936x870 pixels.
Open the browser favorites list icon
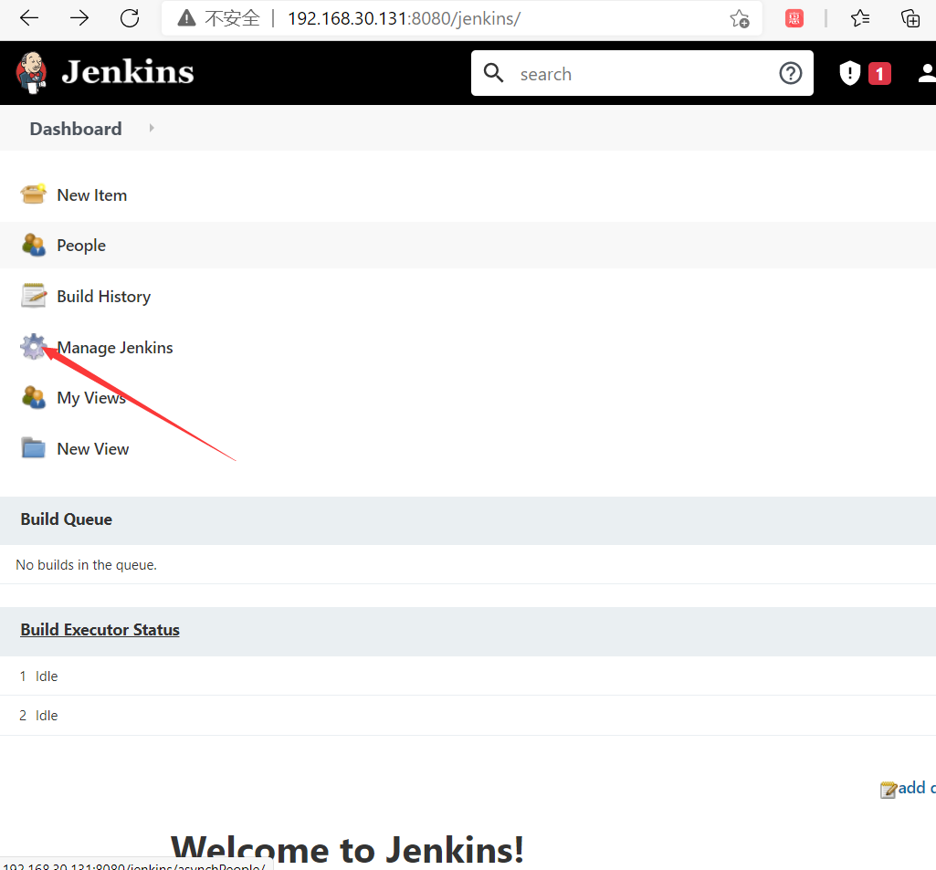click(x=860, y=18)
